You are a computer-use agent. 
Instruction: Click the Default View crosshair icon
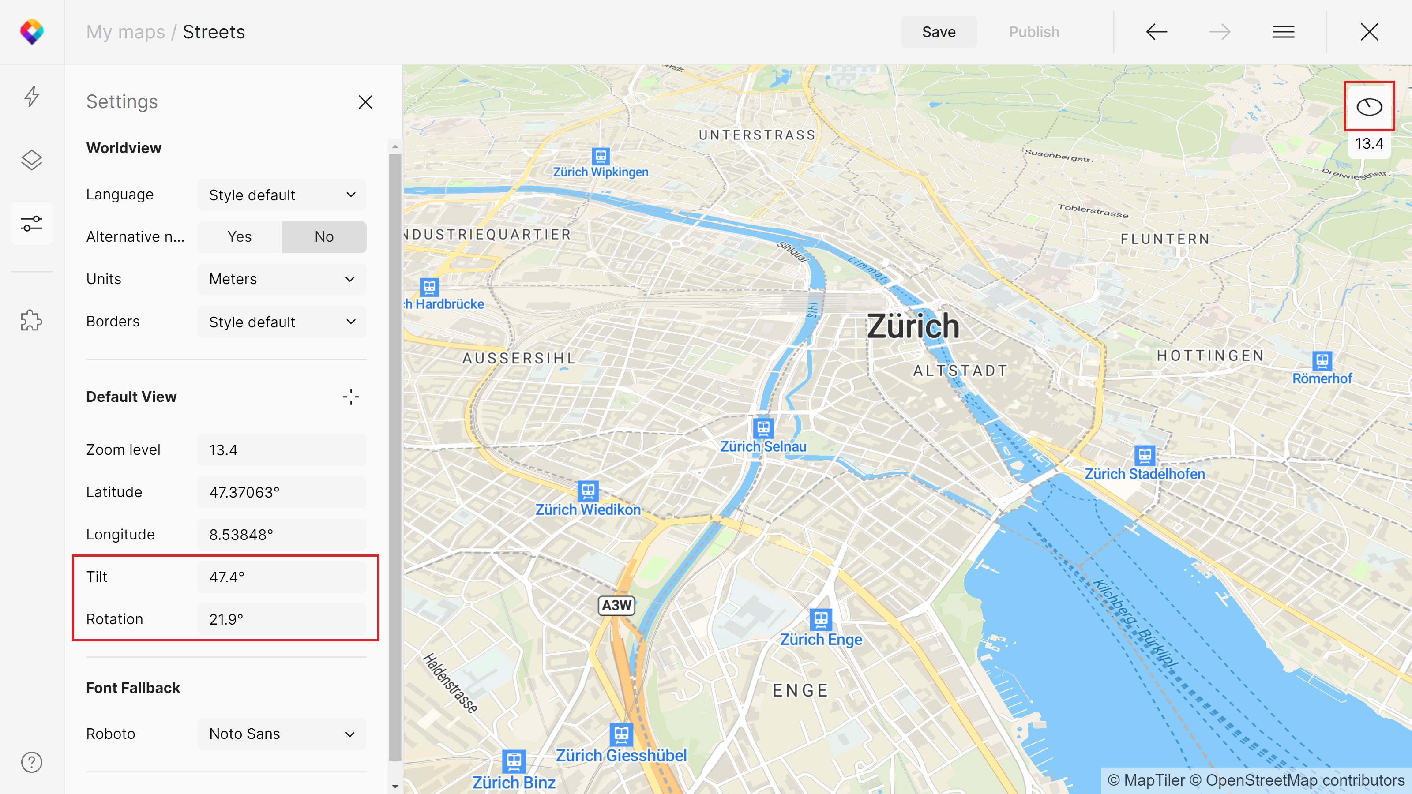[x=351, y=397]
